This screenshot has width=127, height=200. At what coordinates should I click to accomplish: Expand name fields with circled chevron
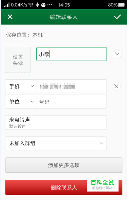(x=117, y=54)
